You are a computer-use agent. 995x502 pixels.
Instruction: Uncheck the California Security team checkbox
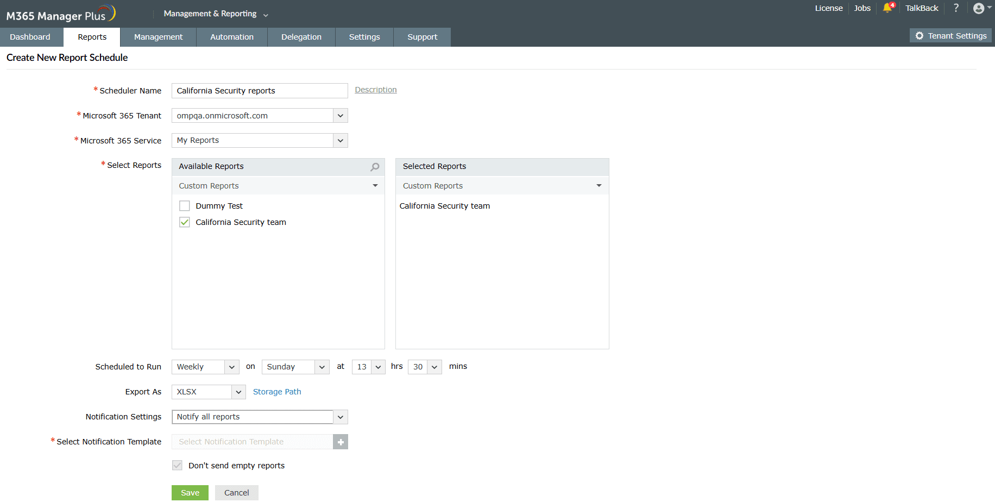185,222
